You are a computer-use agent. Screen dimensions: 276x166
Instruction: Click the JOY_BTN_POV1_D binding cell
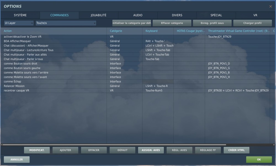click(237, 64)
